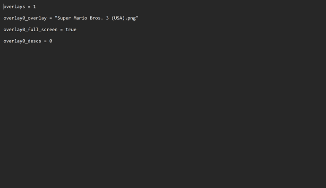Place cursor in the overlay0_full_screen key
This screenshot has height=188, width=326.
click(x=30, y=30)
